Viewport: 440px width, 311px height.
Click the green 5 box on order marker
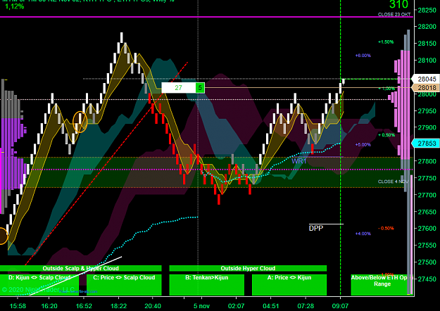[200, 88]
